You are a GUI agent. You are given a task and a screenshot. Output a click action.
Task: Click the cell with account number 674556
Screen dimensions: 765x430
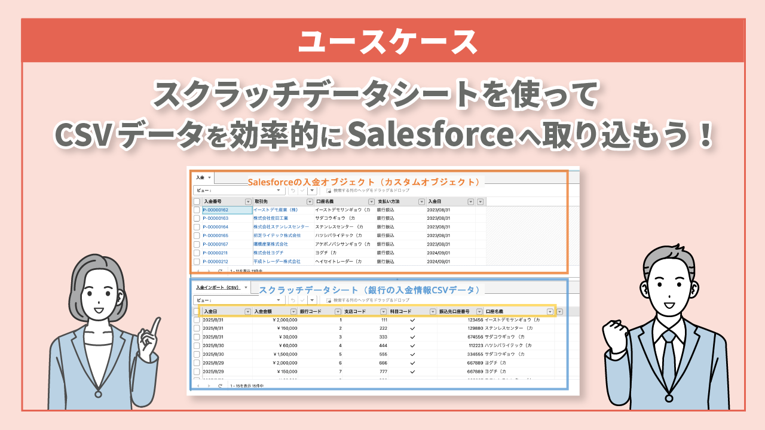(460, 337)
